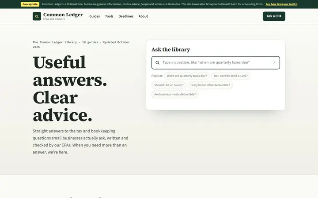Click the 'CPAs and advisors' tagline
Image resolution: width=318 pixels, height=198 pixels.
point(54,19)
